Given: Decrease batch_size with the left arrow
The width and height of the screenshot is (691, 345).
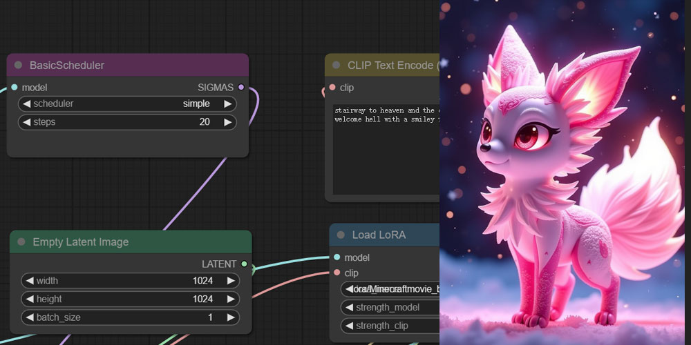Looking at the screenshot, I should (30, 317).
